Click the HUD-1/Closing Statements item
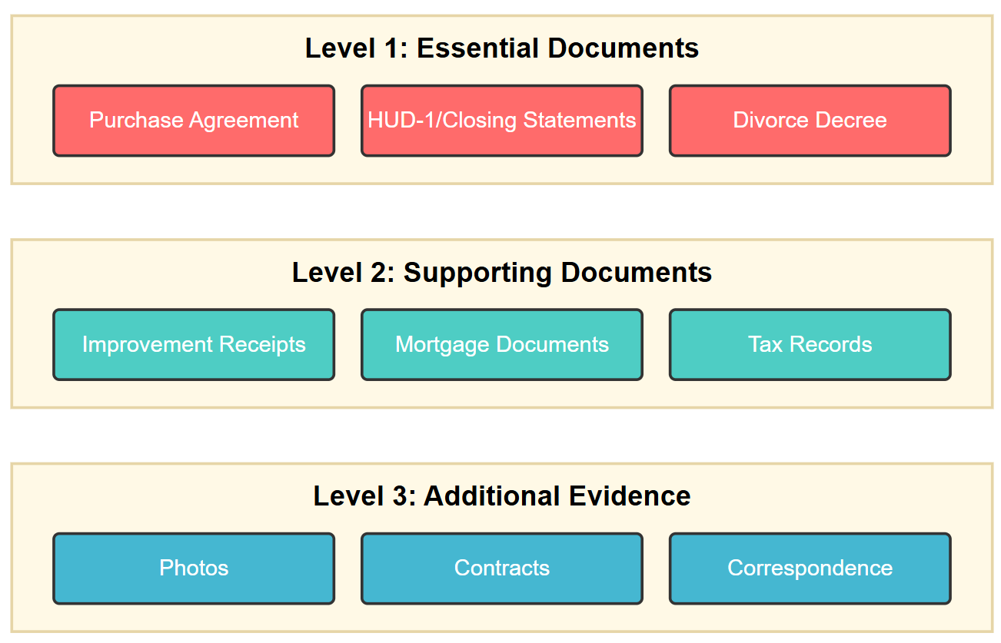The height and width of the screenshot is (643, 1001). click(x=501, y=121)
